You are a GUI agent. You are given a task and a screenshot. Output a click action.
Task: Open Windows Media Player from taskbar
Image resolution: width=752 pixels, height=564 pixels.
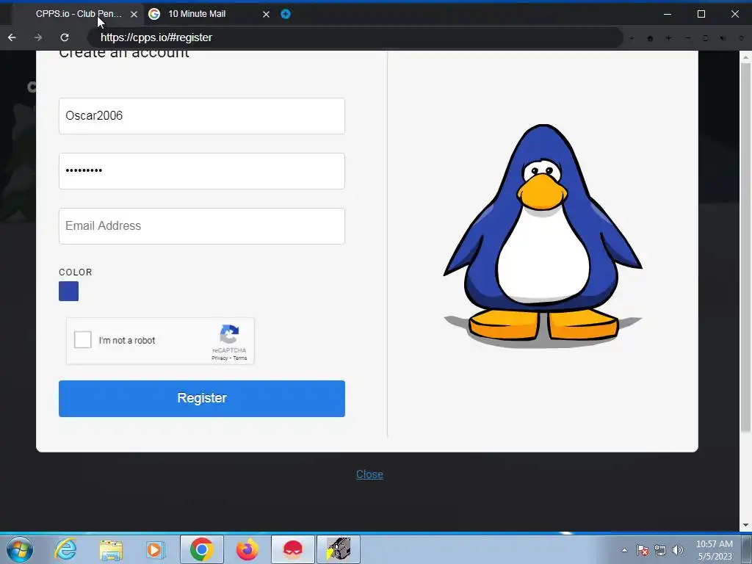pyautogui.click(x=156, y=549)
